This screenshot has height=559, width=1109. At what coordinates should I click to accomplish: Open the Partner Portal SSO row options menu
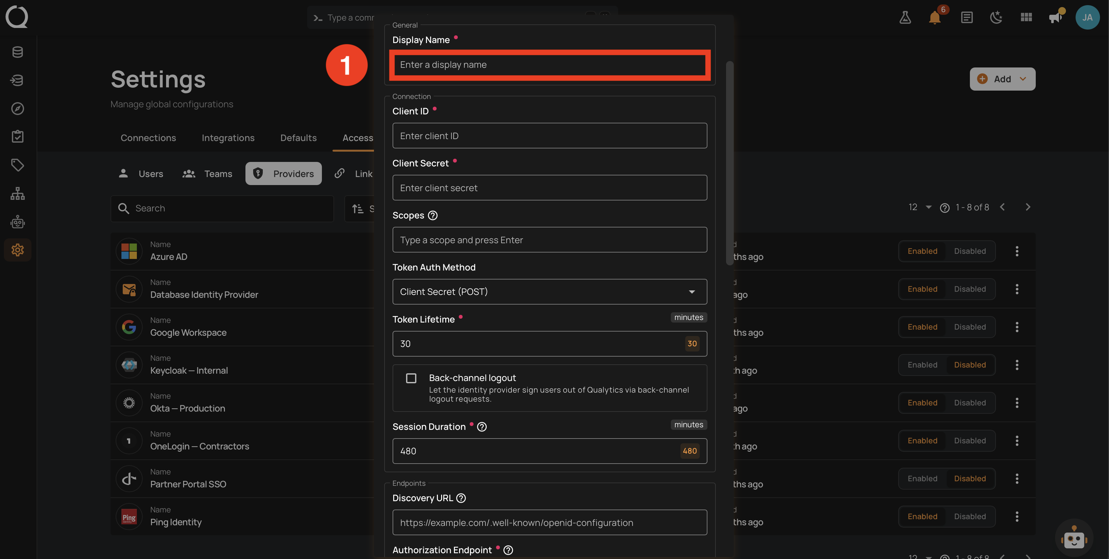point(1017,478)
